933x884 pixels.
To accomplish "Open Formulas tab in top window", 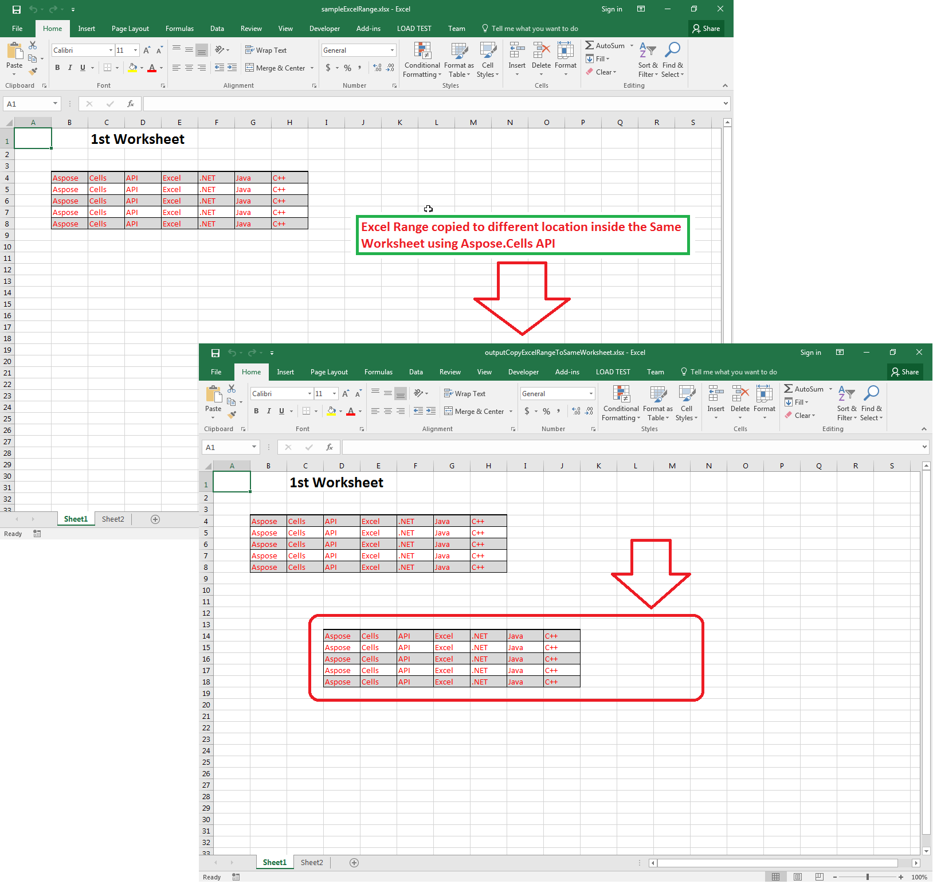I will coord(179,29).
